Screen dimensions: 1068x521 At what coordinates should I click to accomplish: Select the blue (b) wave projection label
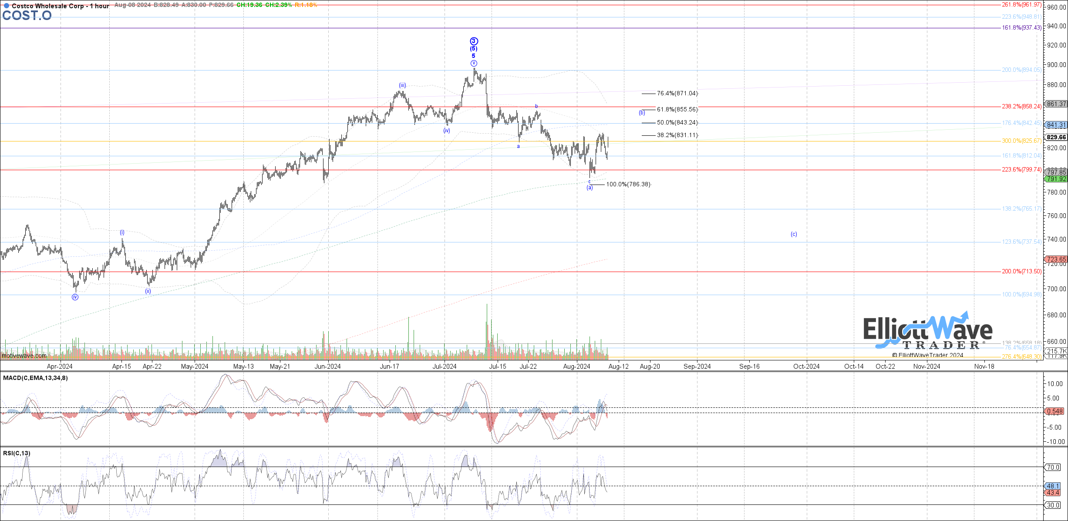[642, 113]
